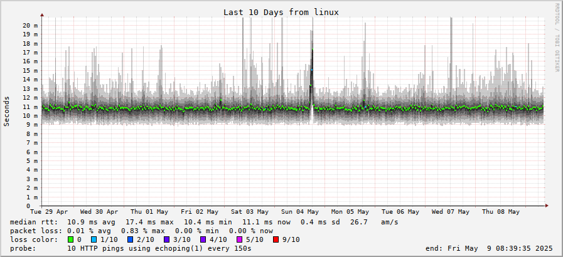563x257 pixels.
Task: Click the violet 4/10 loss color swatch
Action: 203,239
